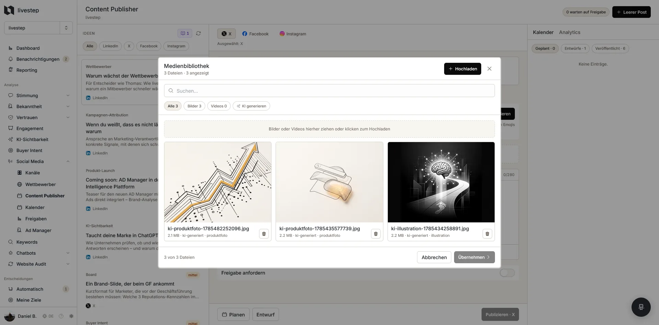The width and height of the screenshot is (659, 325).
Task: Filter media by Videos 0
Action: coord(219,106)
